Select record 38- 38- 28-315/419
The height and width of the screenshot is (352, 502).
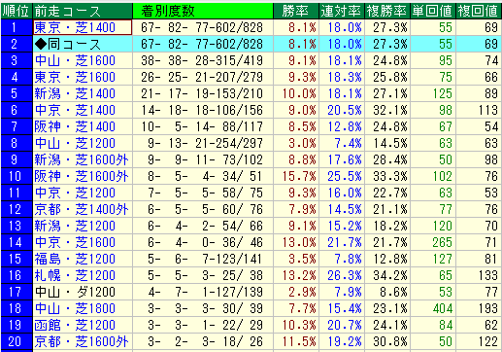pyautogui.click(x=202, y=60)
